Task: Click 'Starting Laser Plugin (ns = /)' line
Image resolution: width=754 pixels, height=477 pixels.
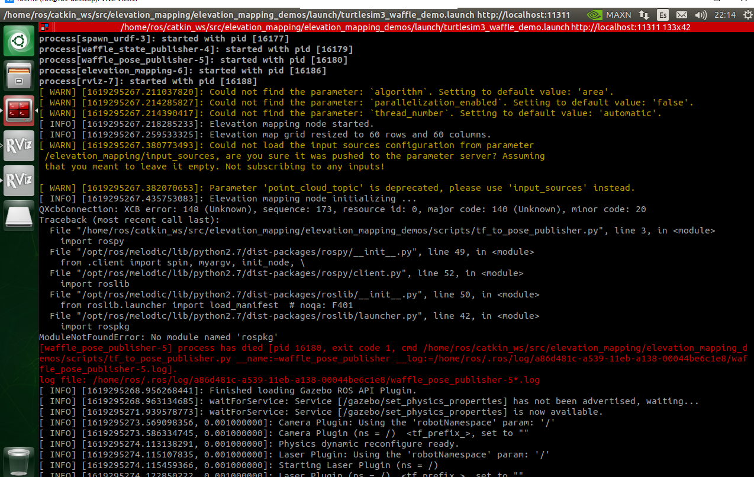Action: [239, 465]
